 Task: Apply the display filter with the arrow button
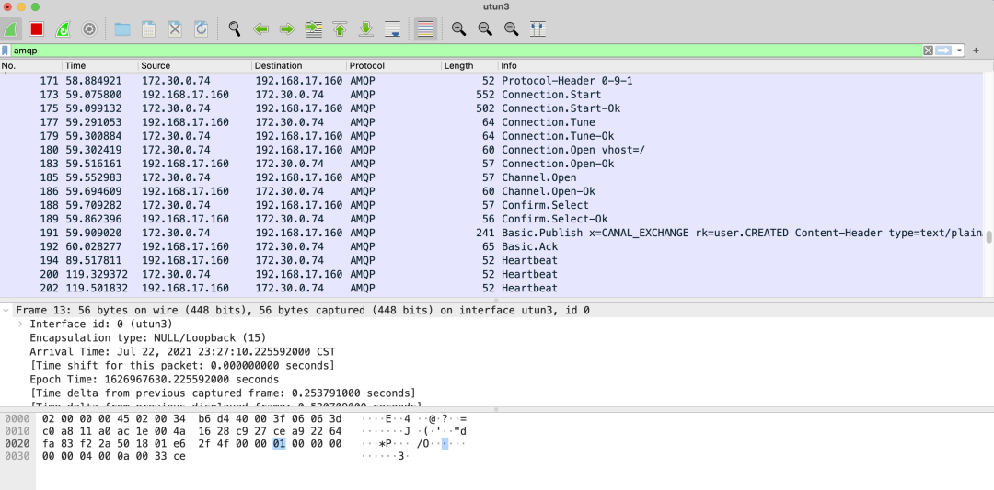tap(943, 51)
